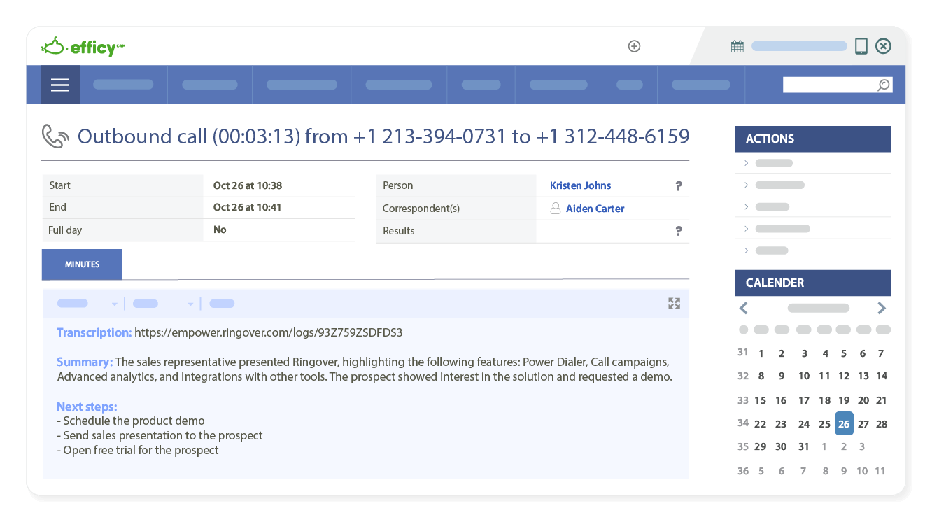Click the search magnifier icon
Image resolution: width=932 pixels, height=522 pixels.
pos(883,84)
